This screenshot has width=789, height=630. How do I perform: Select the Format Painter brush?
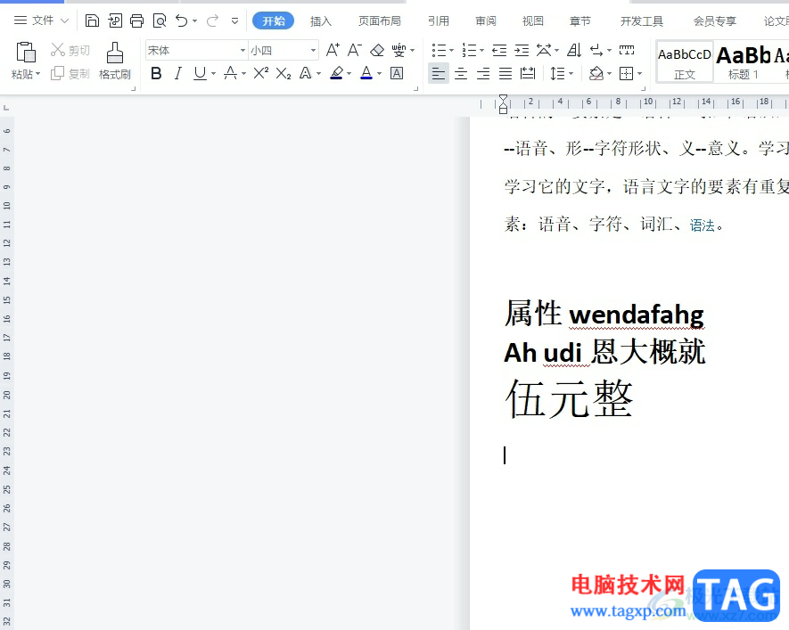[115, 53]
